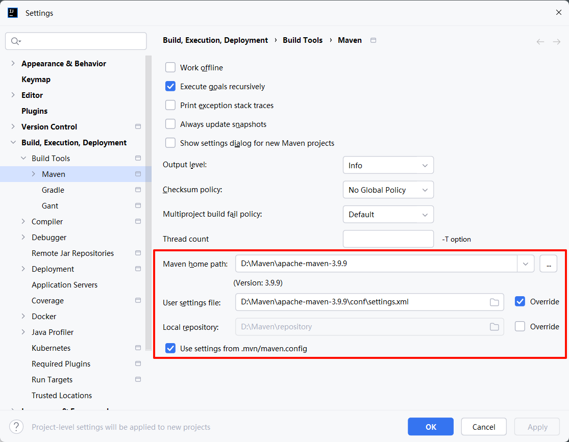The height and width of the screenshot is (442, 569).
Task: Select Gradle in the settings tree
Action: [x=53, y=190]
